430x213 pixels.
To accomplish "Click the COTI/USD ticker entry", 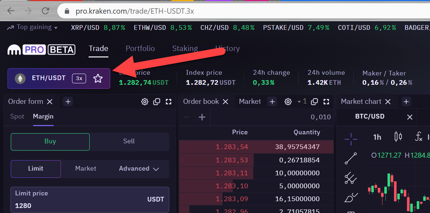I will click(367, 28).
